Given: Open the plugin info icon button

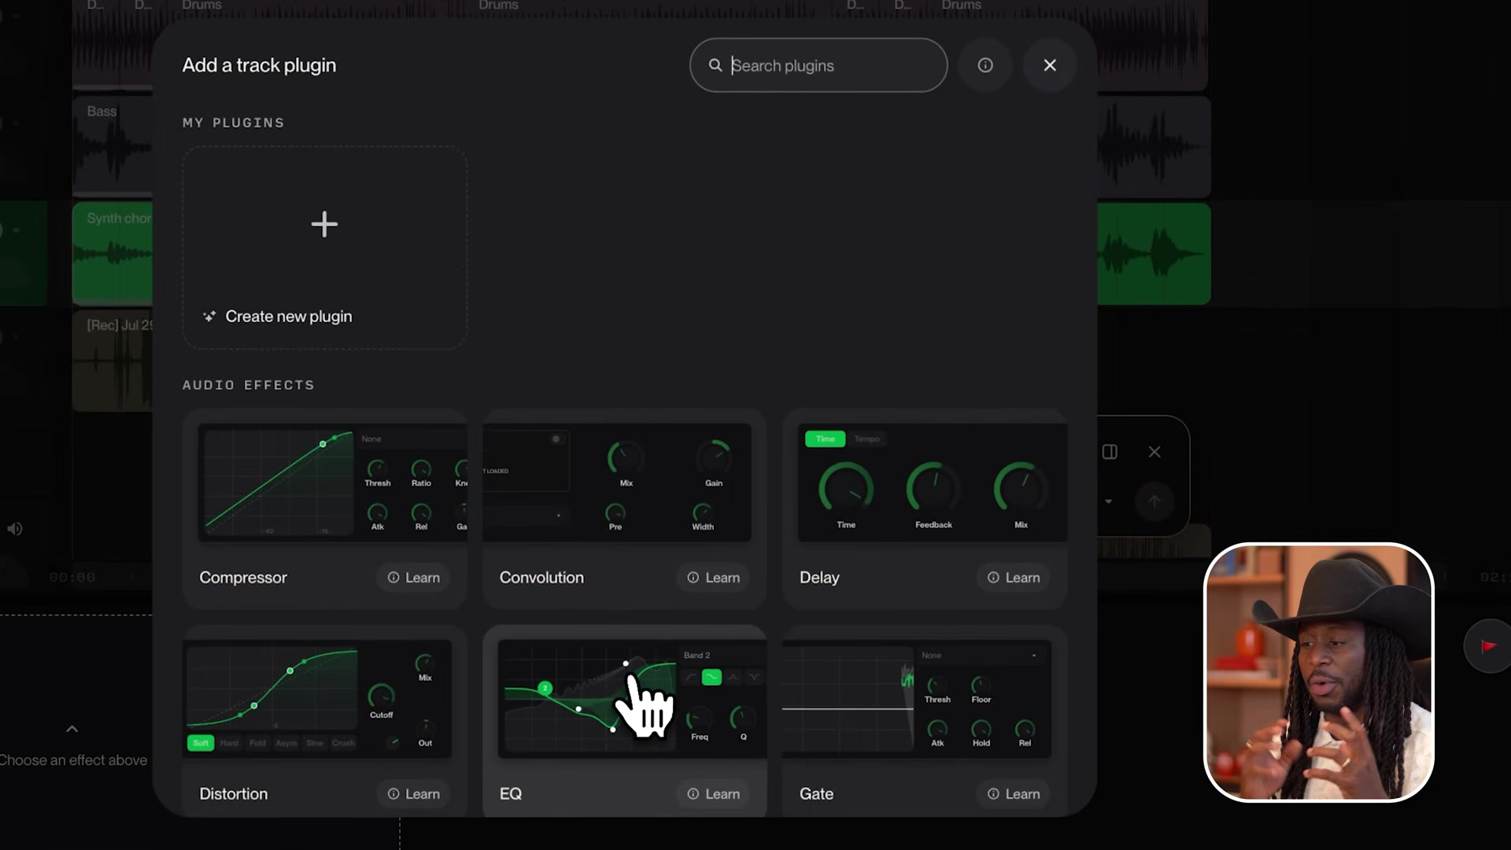Looking at the screenshot, I should [x=985, y=65].
